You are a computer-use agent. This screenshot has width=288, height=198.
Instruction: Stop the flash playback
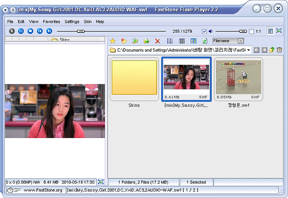[x=30, y=31]
